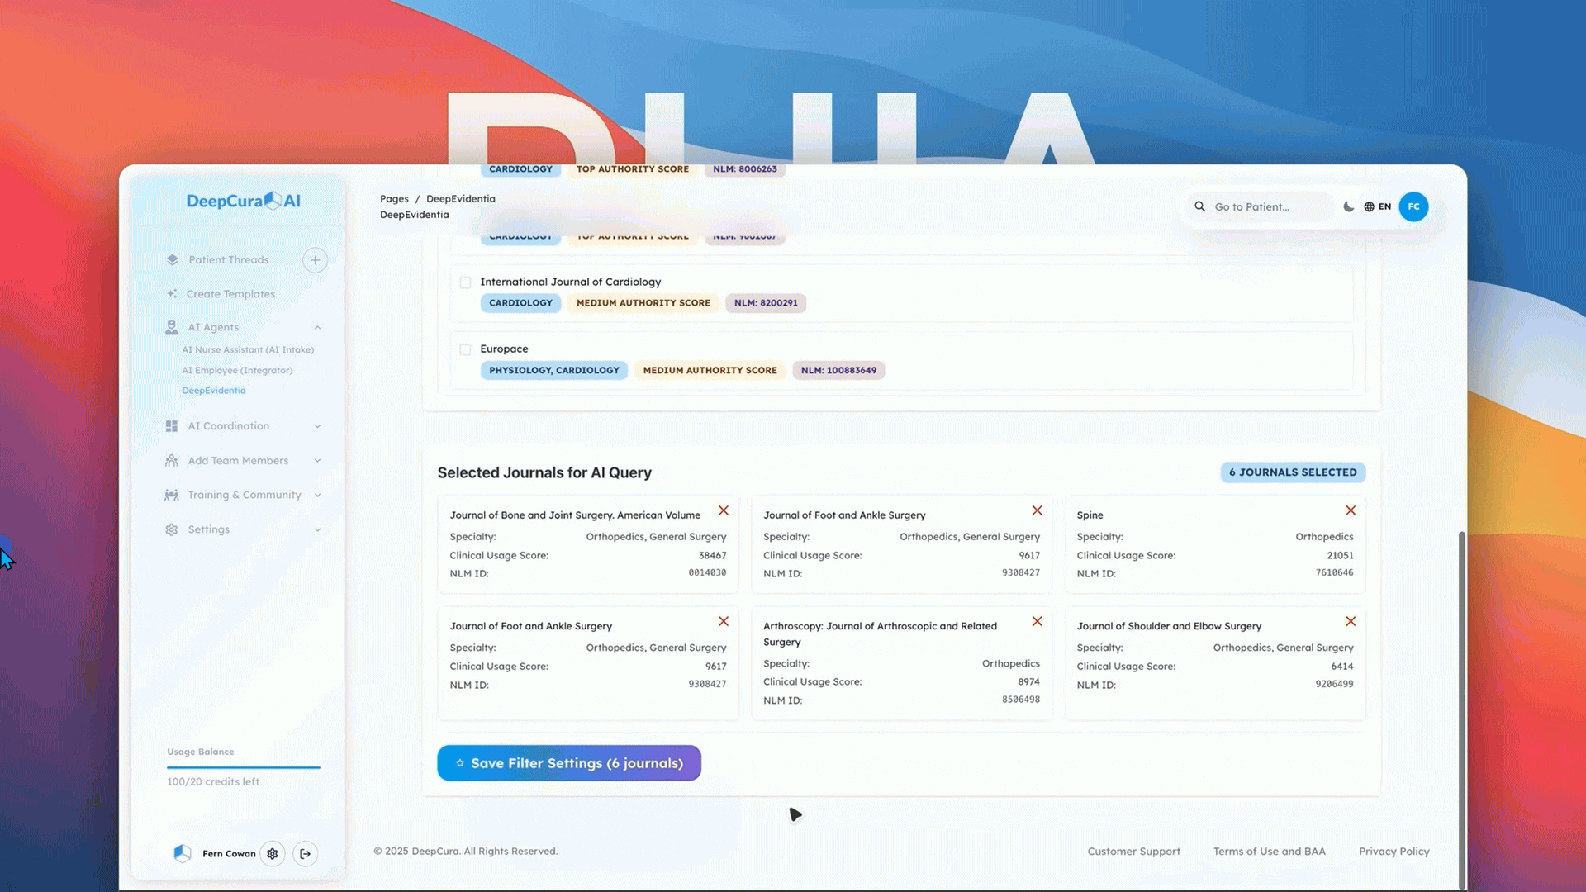Click the International Journal of Cardiology title
Viewport: 1586px width, 892px height.
[x=570, y=282]
